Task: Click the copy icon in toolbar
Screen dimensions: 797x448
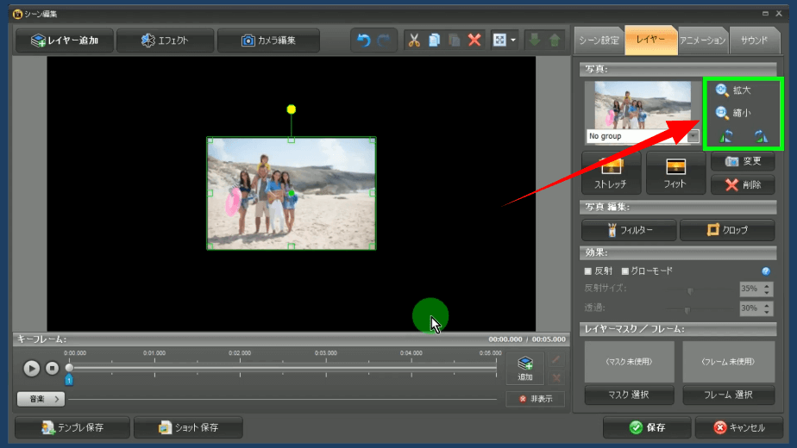Action: click(x=435, y=40)
